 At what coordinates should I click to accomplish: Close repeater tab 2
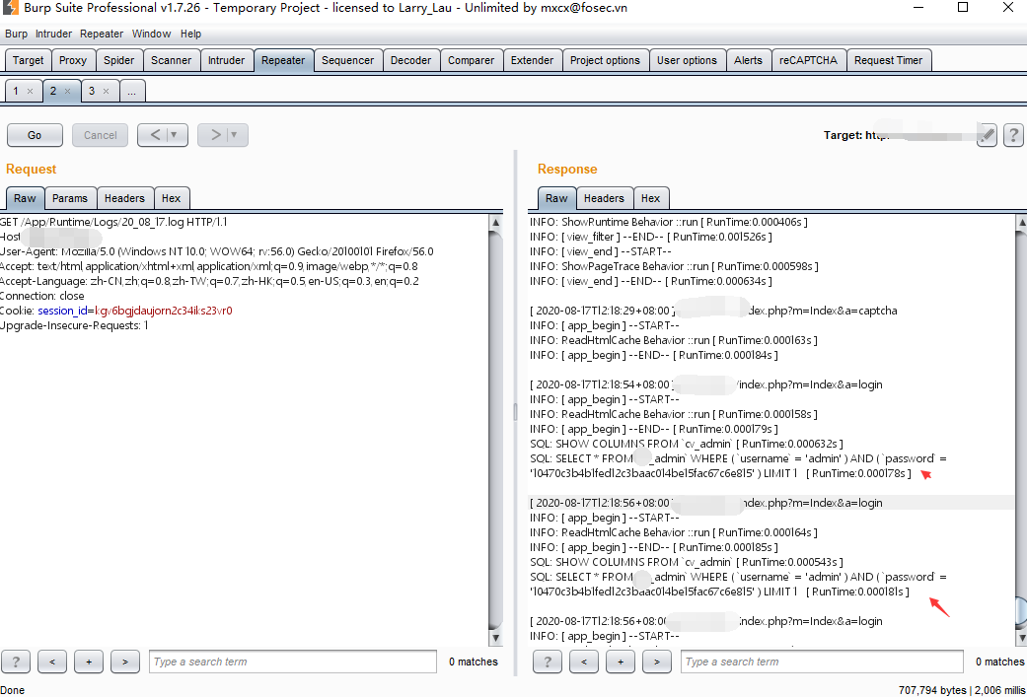pyautogui.click(x=67, y=92)
